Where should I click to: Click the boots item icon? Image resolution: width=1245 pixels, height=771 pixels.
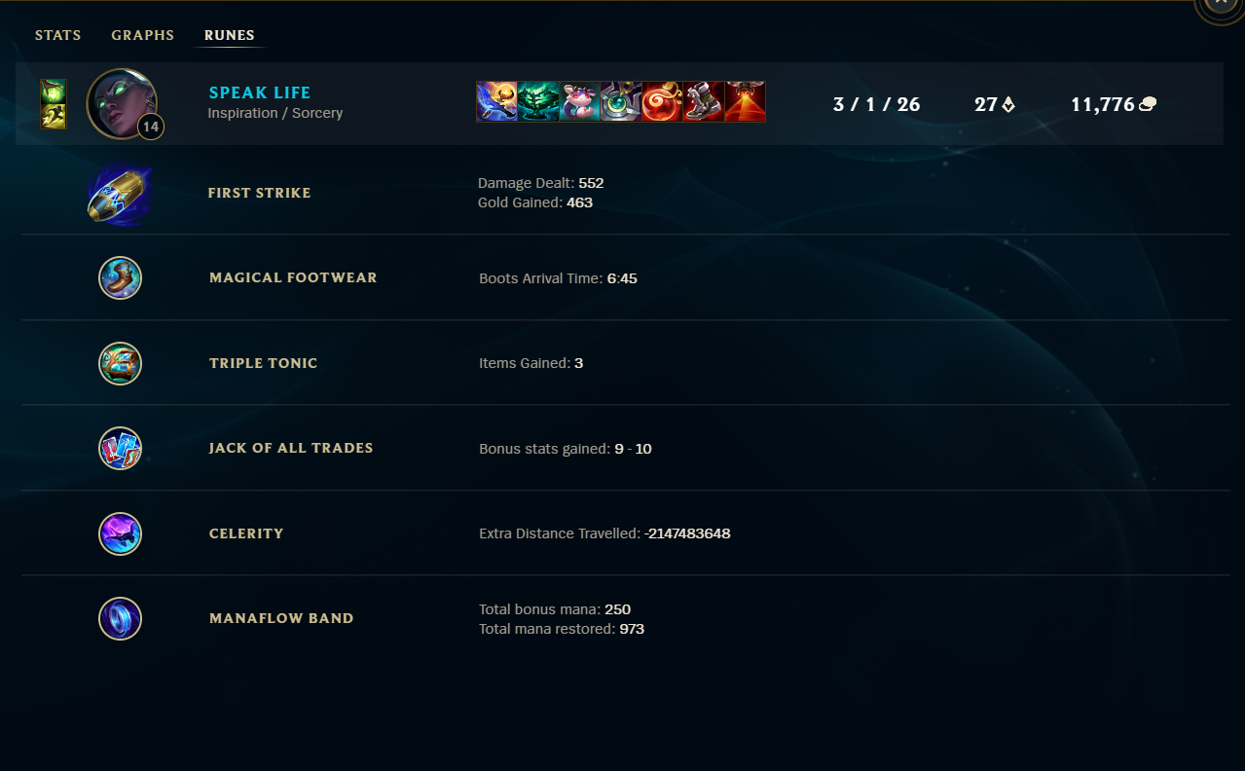pyautogui.click(x=703, y=101)
